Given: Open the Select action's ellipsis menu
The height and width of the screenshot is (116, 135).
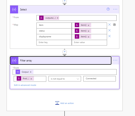Looking at the screenshot, I should coord(115,9).
